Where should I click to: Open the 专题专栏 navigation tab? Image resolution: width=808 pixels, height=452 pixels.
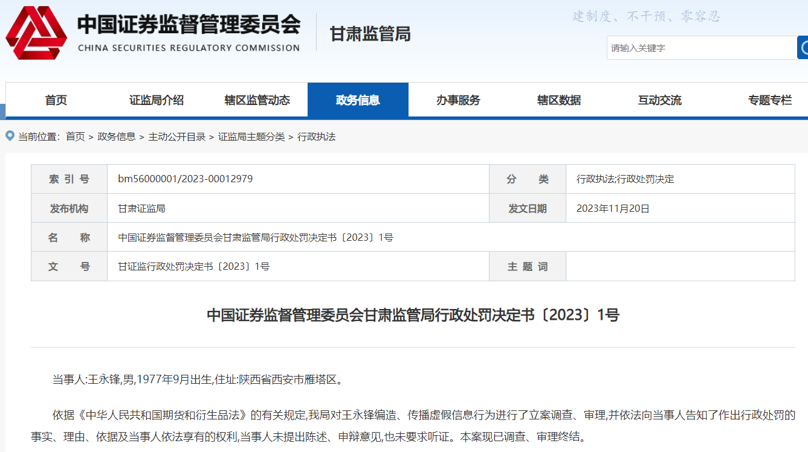pyautogui.click(x=770, y=100)
